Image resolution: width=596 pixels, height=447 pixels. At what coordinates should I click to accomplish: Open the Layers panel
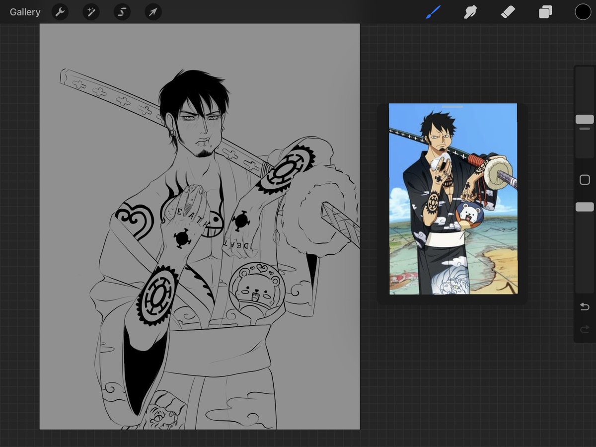coord(545,12)
